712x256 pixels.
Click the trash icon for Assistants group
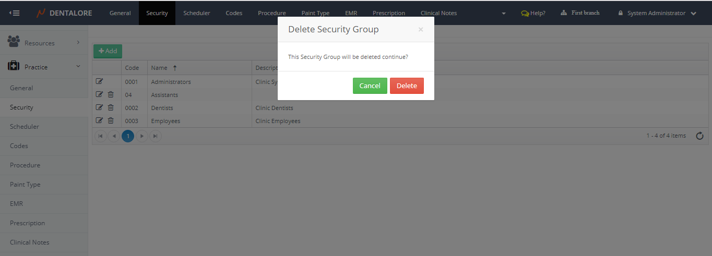(x=110, y=94)
